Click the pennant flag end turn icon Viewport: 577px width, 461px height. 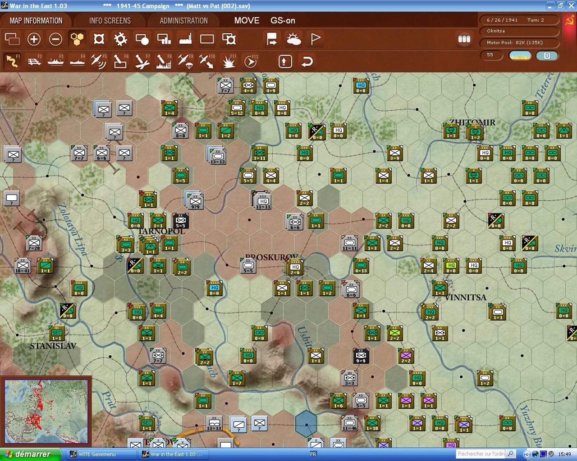(x=316, y=39)
